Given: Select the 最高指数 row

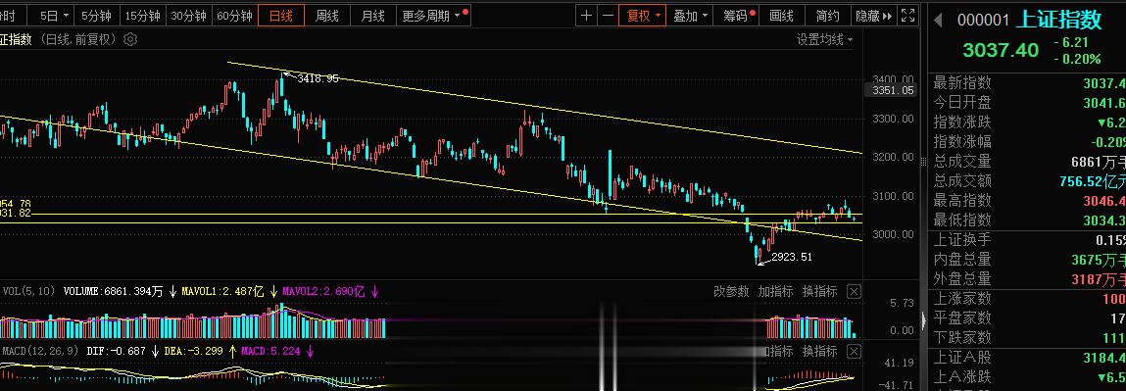Looking at the screenshot, I should point(1027,200).
